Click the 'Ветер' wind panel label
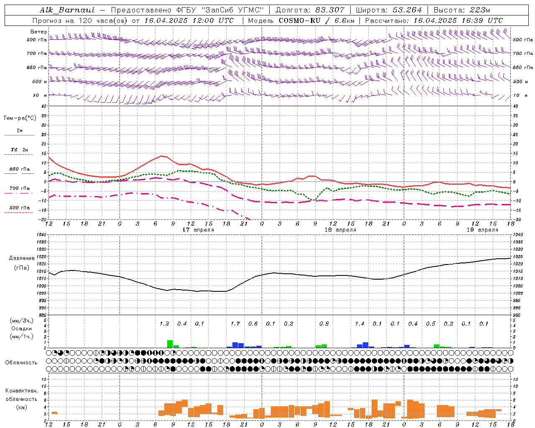535x428 pixels. point(39,32)
